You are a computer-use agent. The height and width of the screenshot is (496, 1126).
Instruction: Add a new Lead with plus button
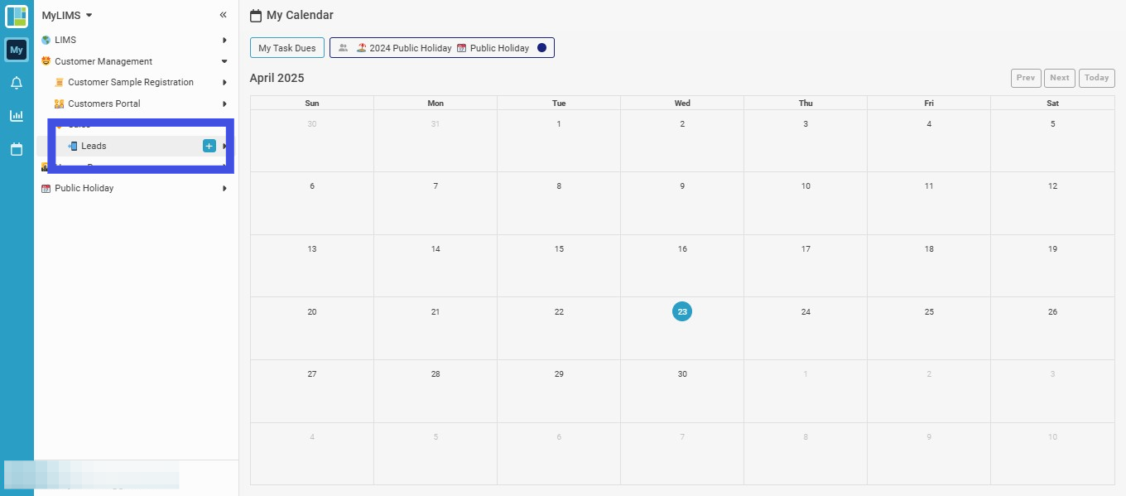(x=209, y=146)
